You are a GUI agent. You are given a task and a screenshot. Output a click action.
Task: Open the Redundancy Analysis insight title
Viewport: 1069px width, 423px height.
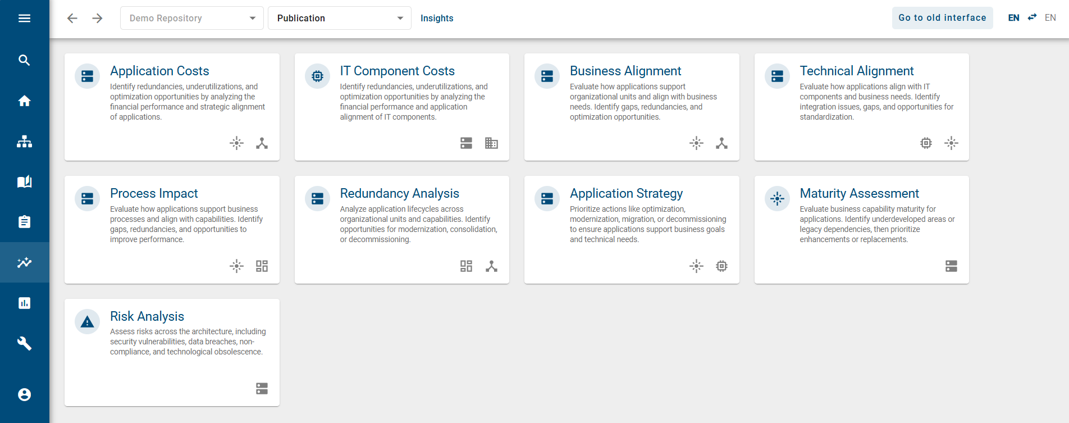coord(399,193)
